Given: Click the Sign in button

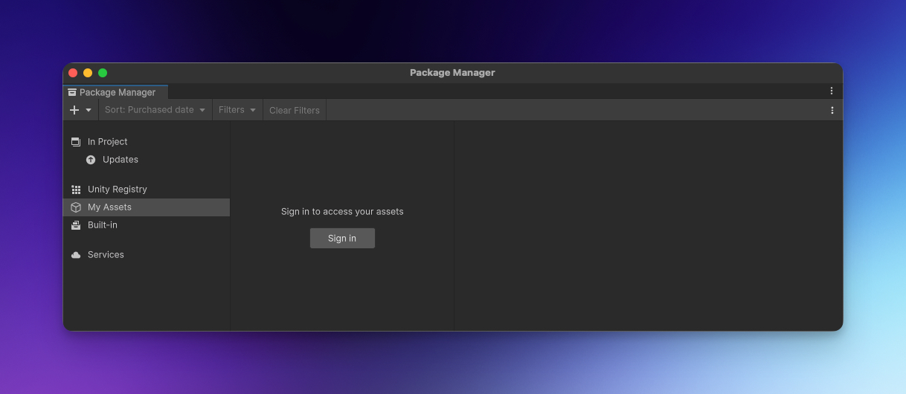Looking at the screenshot, I should (342, 238).
